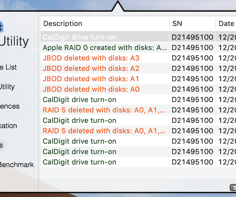Select RAID 5 deleted row below JBOD entries
Screen dimensions: 236x197
(x=138, y=110)
